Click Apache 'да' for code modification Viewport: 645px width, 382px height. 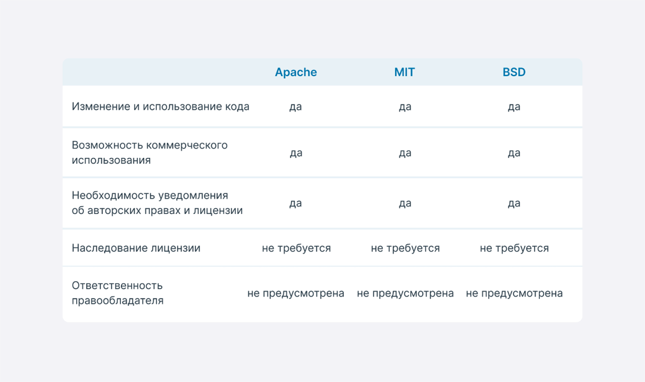tap(295, 107)
